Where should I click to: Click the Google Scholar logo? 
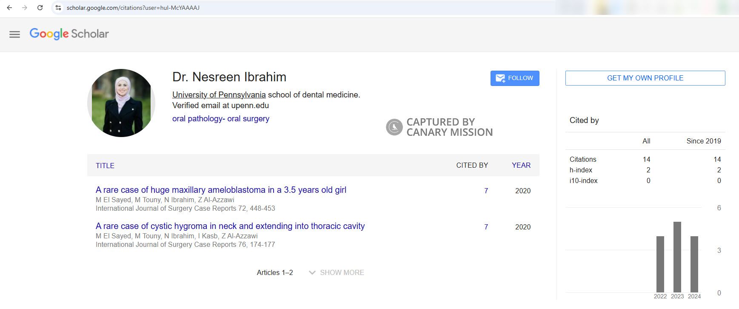pos(69,34)
